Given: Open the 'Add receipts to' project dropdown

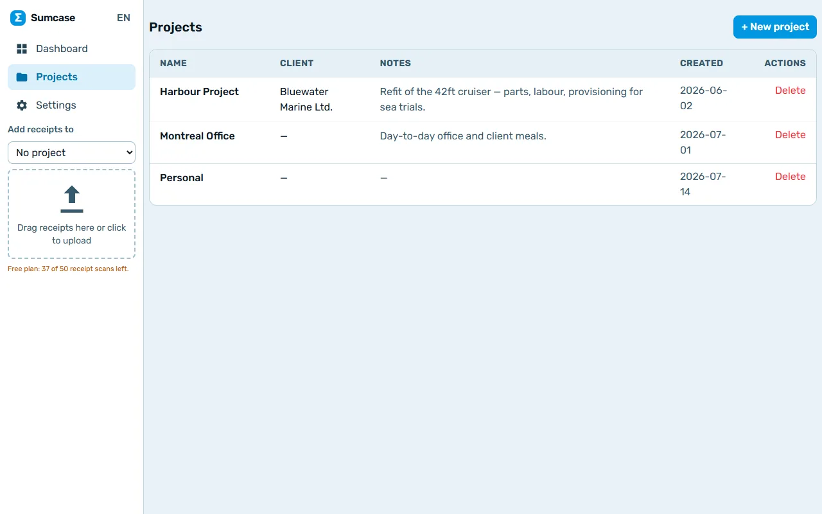Looking at the screenshot, I should point(71,153).
